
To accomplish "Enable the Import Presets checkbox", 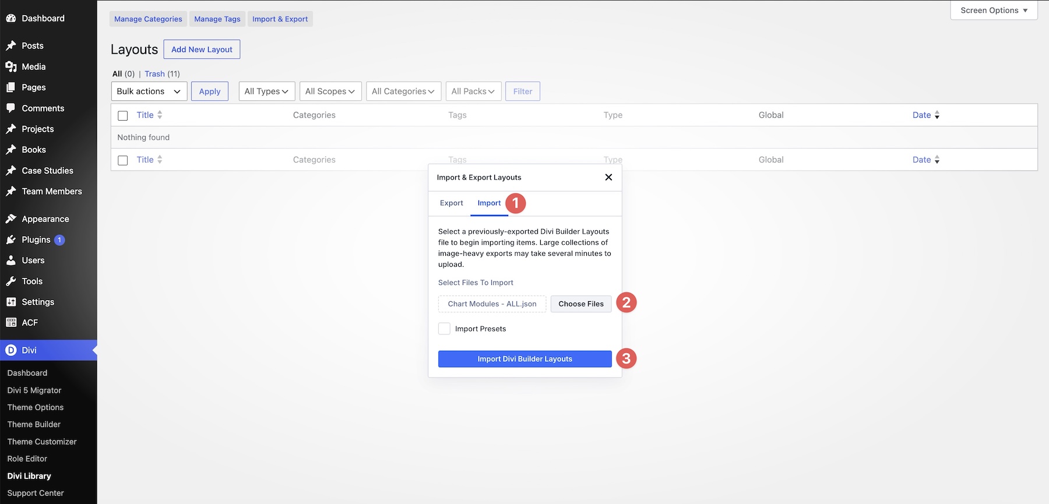I will [444, 329].
